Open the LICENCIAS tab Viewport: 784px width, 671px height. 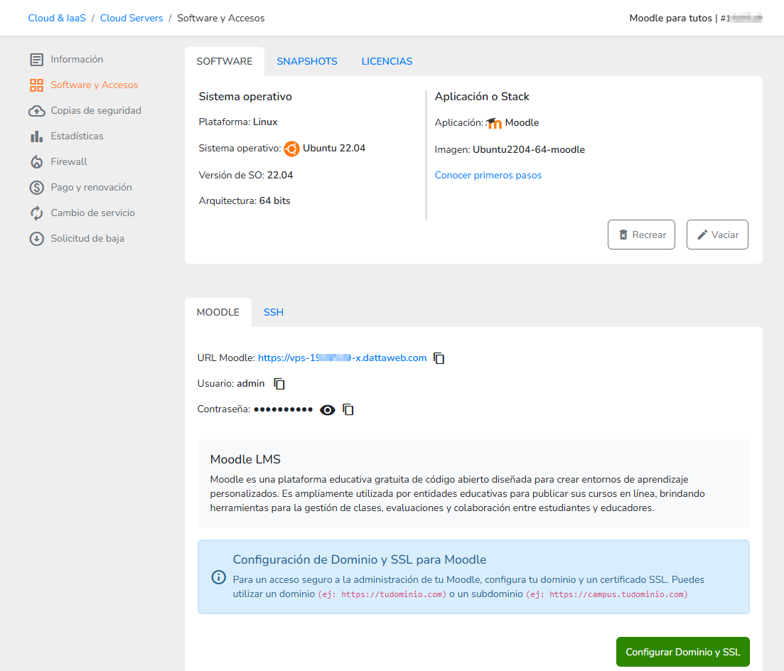click(387, 62)
